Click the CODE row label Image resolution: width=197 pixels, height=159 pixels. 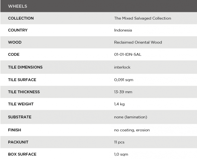pyautogui.click(x=14, y=55)
